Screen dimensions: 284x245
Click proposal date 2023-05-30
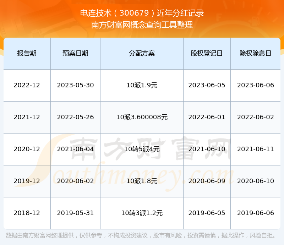(x=75, y=85)
